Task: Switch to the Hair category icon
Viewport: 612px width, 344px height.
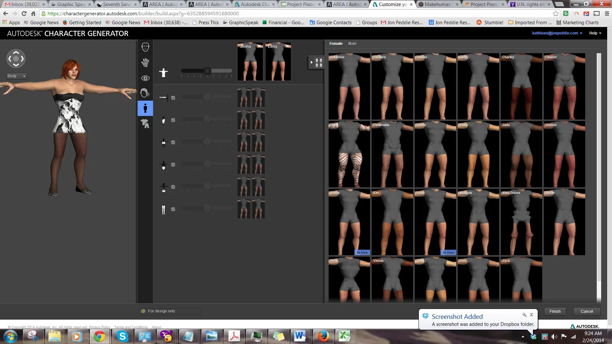Action: [145, 93]
